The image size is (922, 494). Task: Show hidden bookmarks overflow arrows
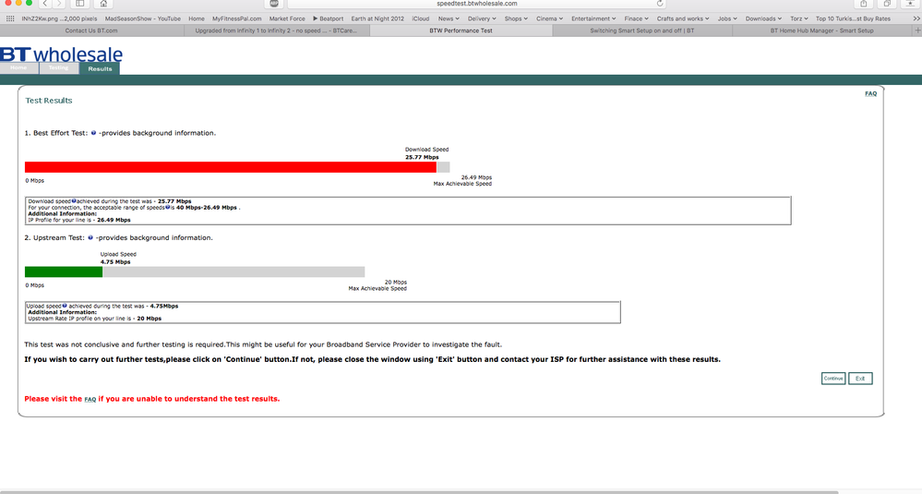[x=916, y=18]
